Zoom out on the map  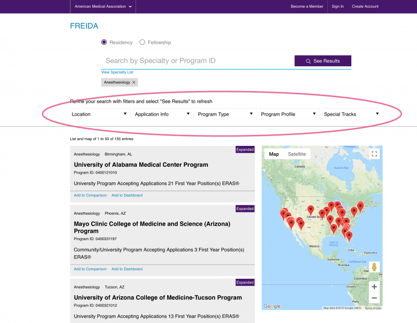pos(374,298)
